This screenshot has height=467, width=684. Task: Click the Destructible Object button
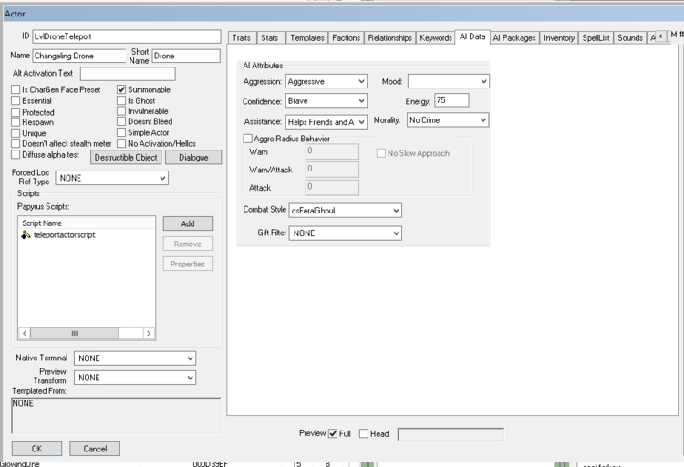126,158
